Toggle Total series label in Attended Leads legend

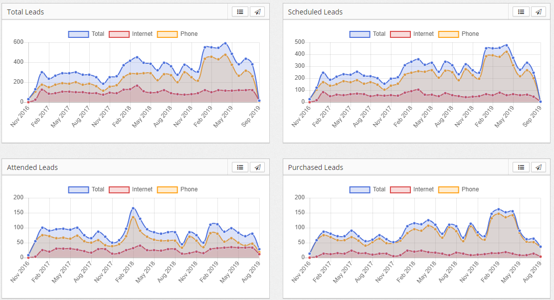click(x=98, y=189)
